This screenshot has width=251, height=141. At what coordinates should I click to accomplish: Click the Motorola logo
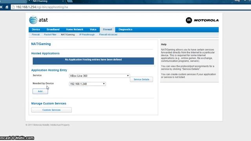point(202,20)
